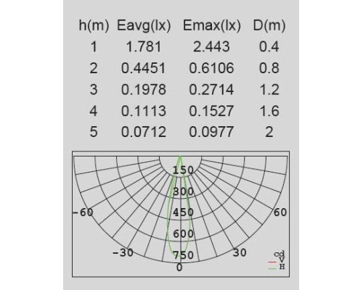
Task: Click the 450 candela ring label
Action: (x=183, y=212)
